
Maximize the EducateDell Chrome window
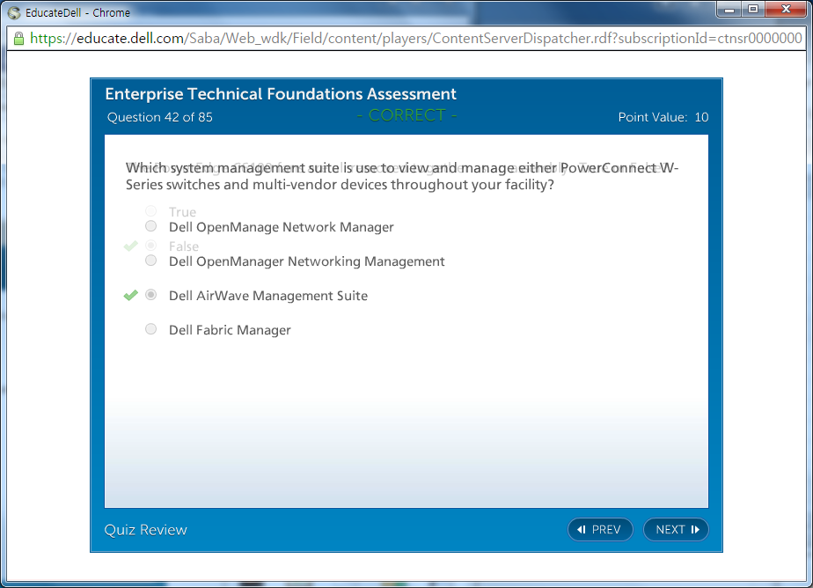click(753, 10)
